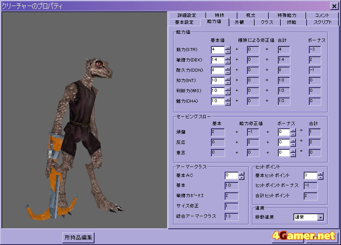Go to the コメント tab

322,15
